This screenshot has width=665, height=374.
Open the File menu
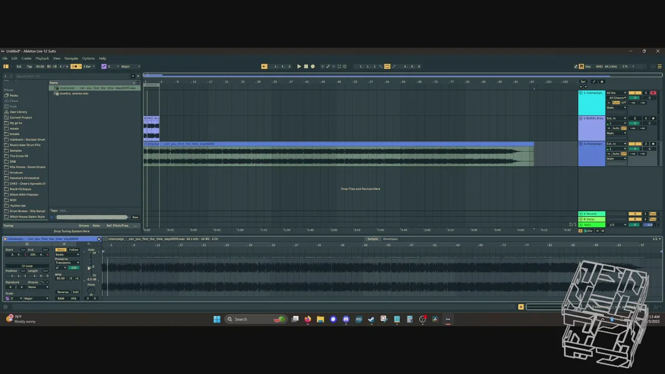(5, 58)
